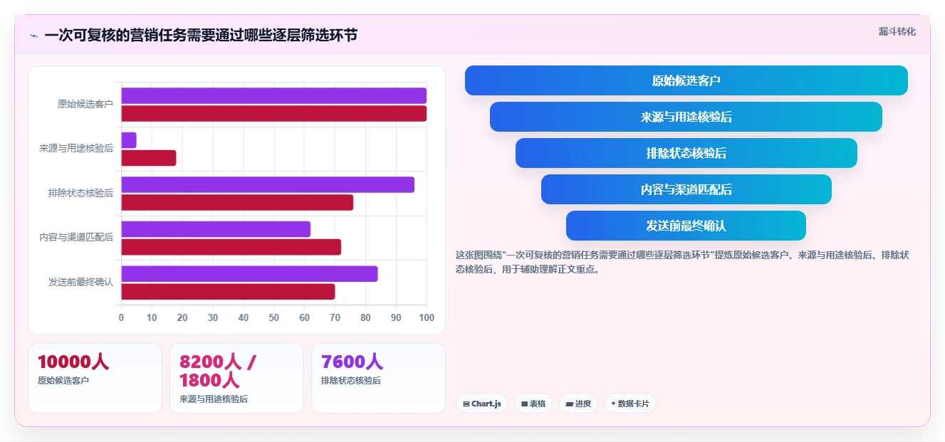Viewport: 945px width, 442px height.
Task: Open the 8200人 / 1800人 data card
Action: click(x=236, y=378)
